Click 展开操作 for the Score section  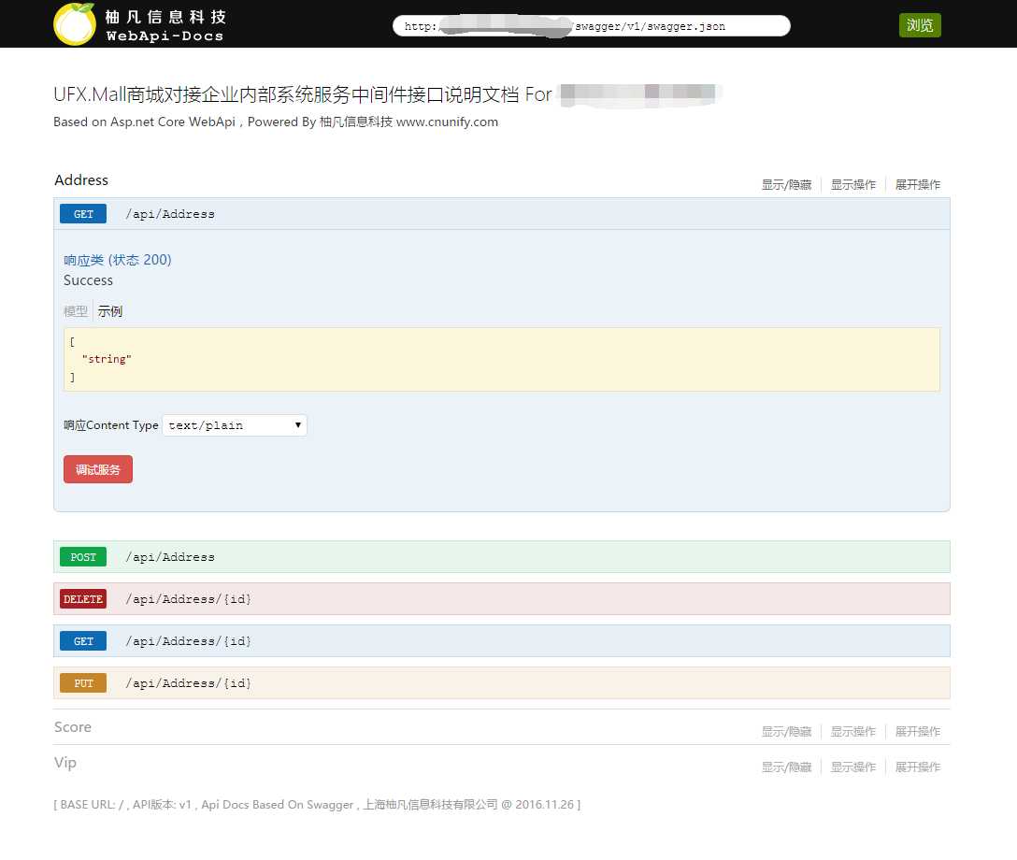[x=917, y=732]
